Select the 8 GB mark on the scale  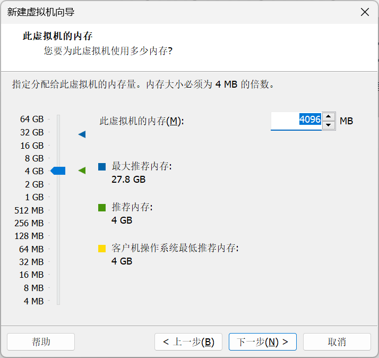pyautogui.click(x=34, y=158)
